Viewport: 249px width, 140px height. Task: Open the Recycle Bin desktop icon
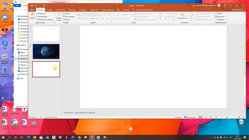coord(241,123)
